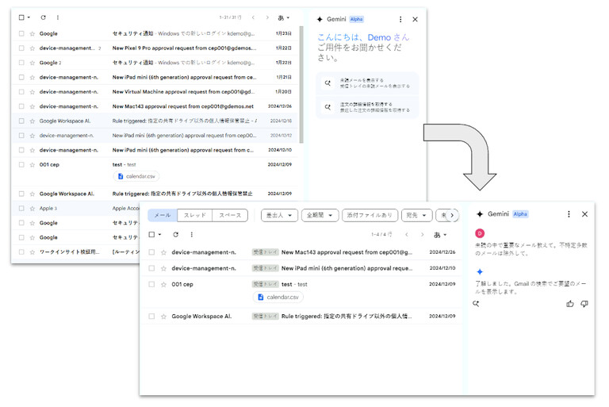609x407 pixels.
Task: Open more options (three dots) in back inbox toolbar
Action: (x=58, y=17)
